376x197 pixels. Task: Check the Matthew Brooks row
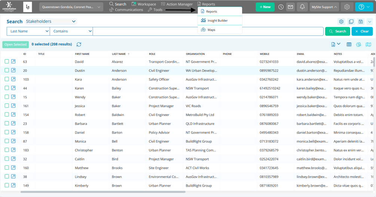[7, 168]
